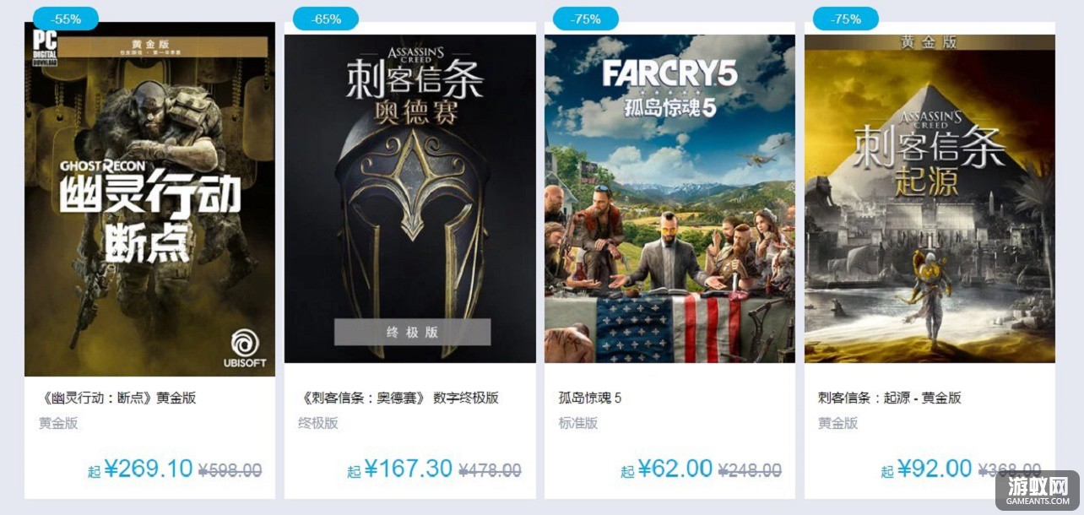Click the -75% badge above Assassin's Creed Origins

(x=846, y=19)
